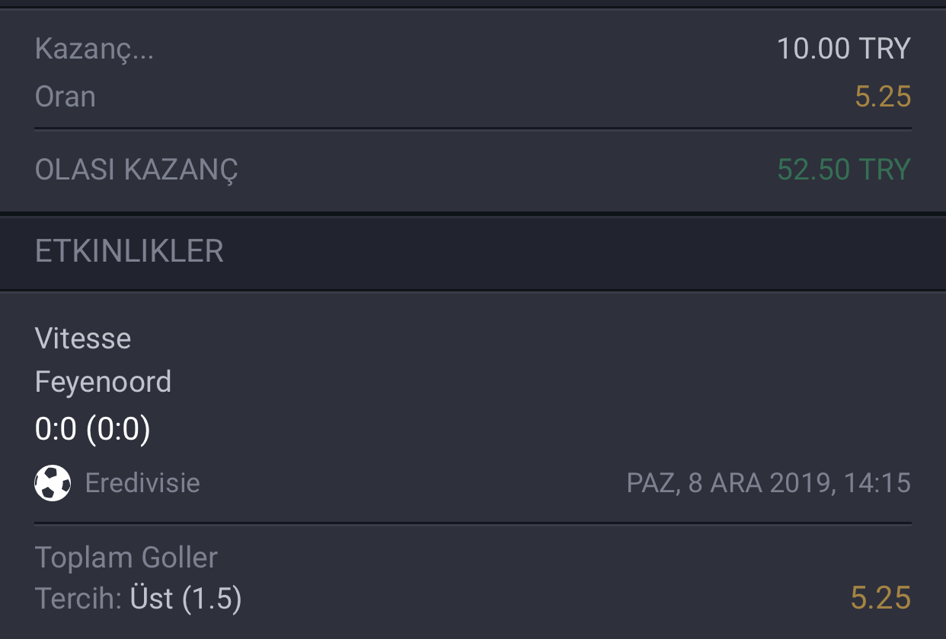Open the Feyenoord team name
The image size is (946, 639).
tap(103, 382)
